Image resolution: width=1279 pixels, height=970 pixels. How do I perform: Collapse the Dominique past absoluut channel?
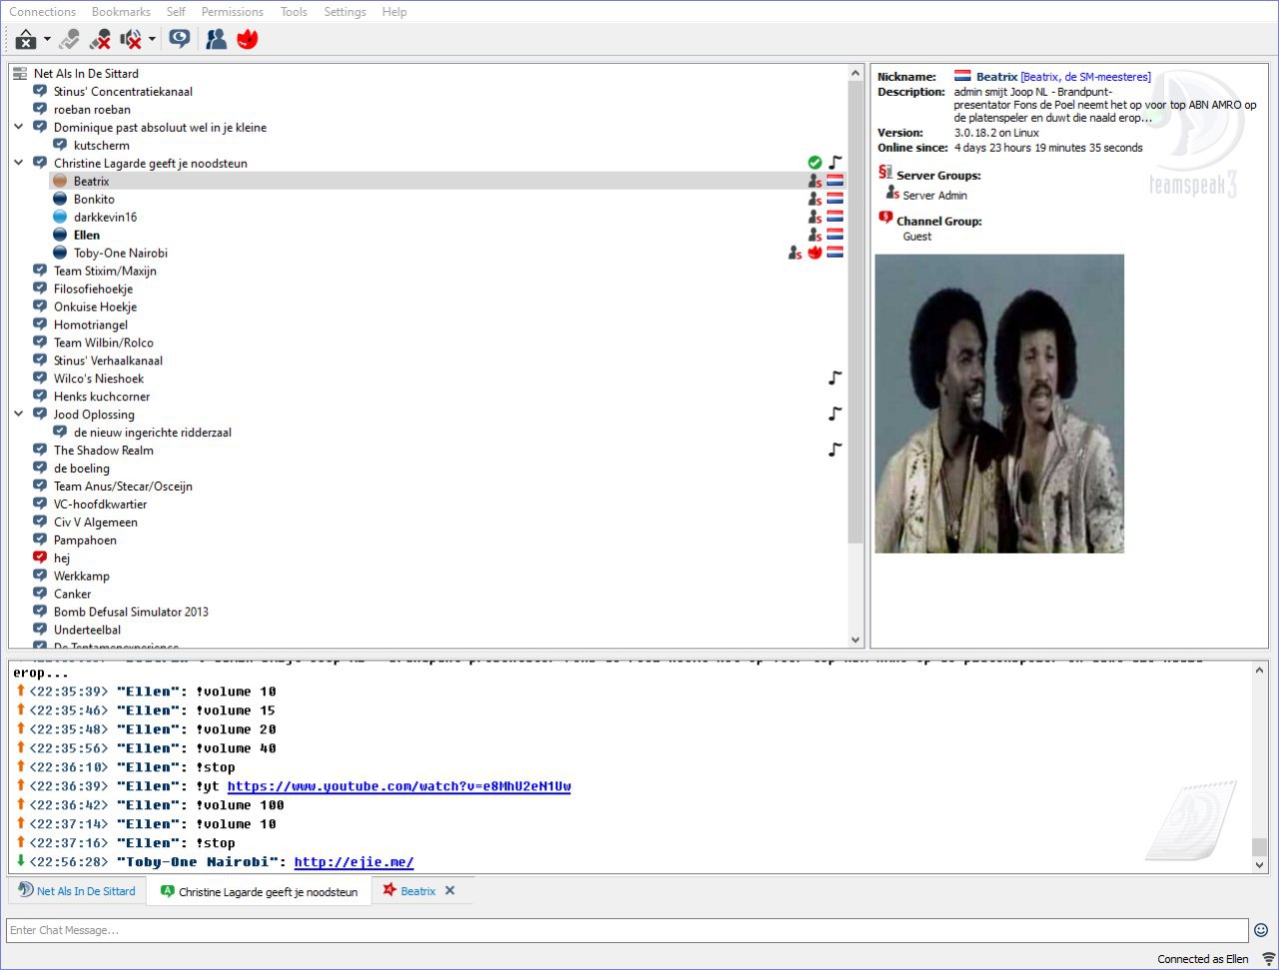pos(19,128)
